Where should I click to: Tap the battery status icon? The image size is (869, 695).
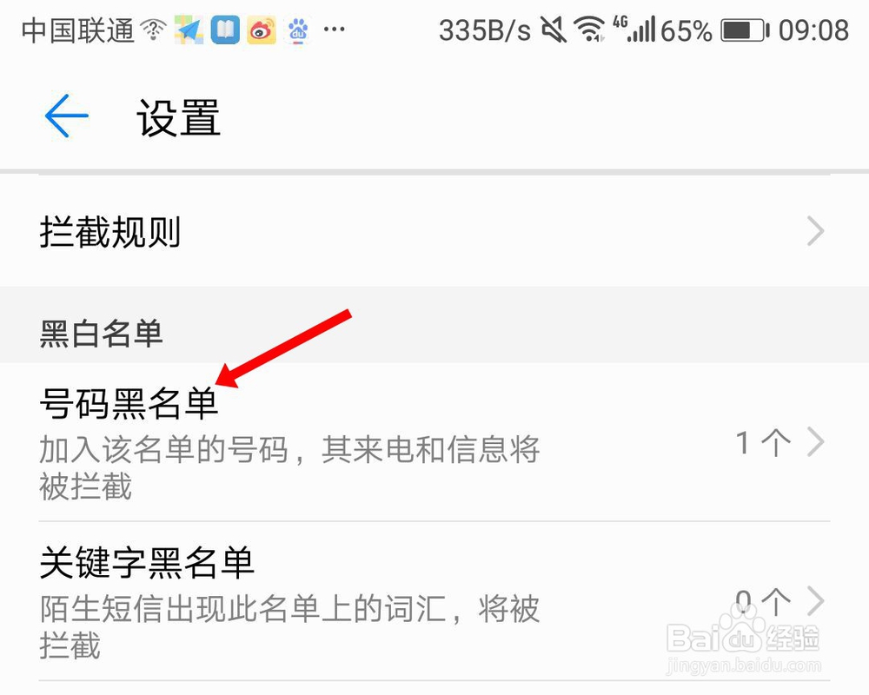(745, 30)
